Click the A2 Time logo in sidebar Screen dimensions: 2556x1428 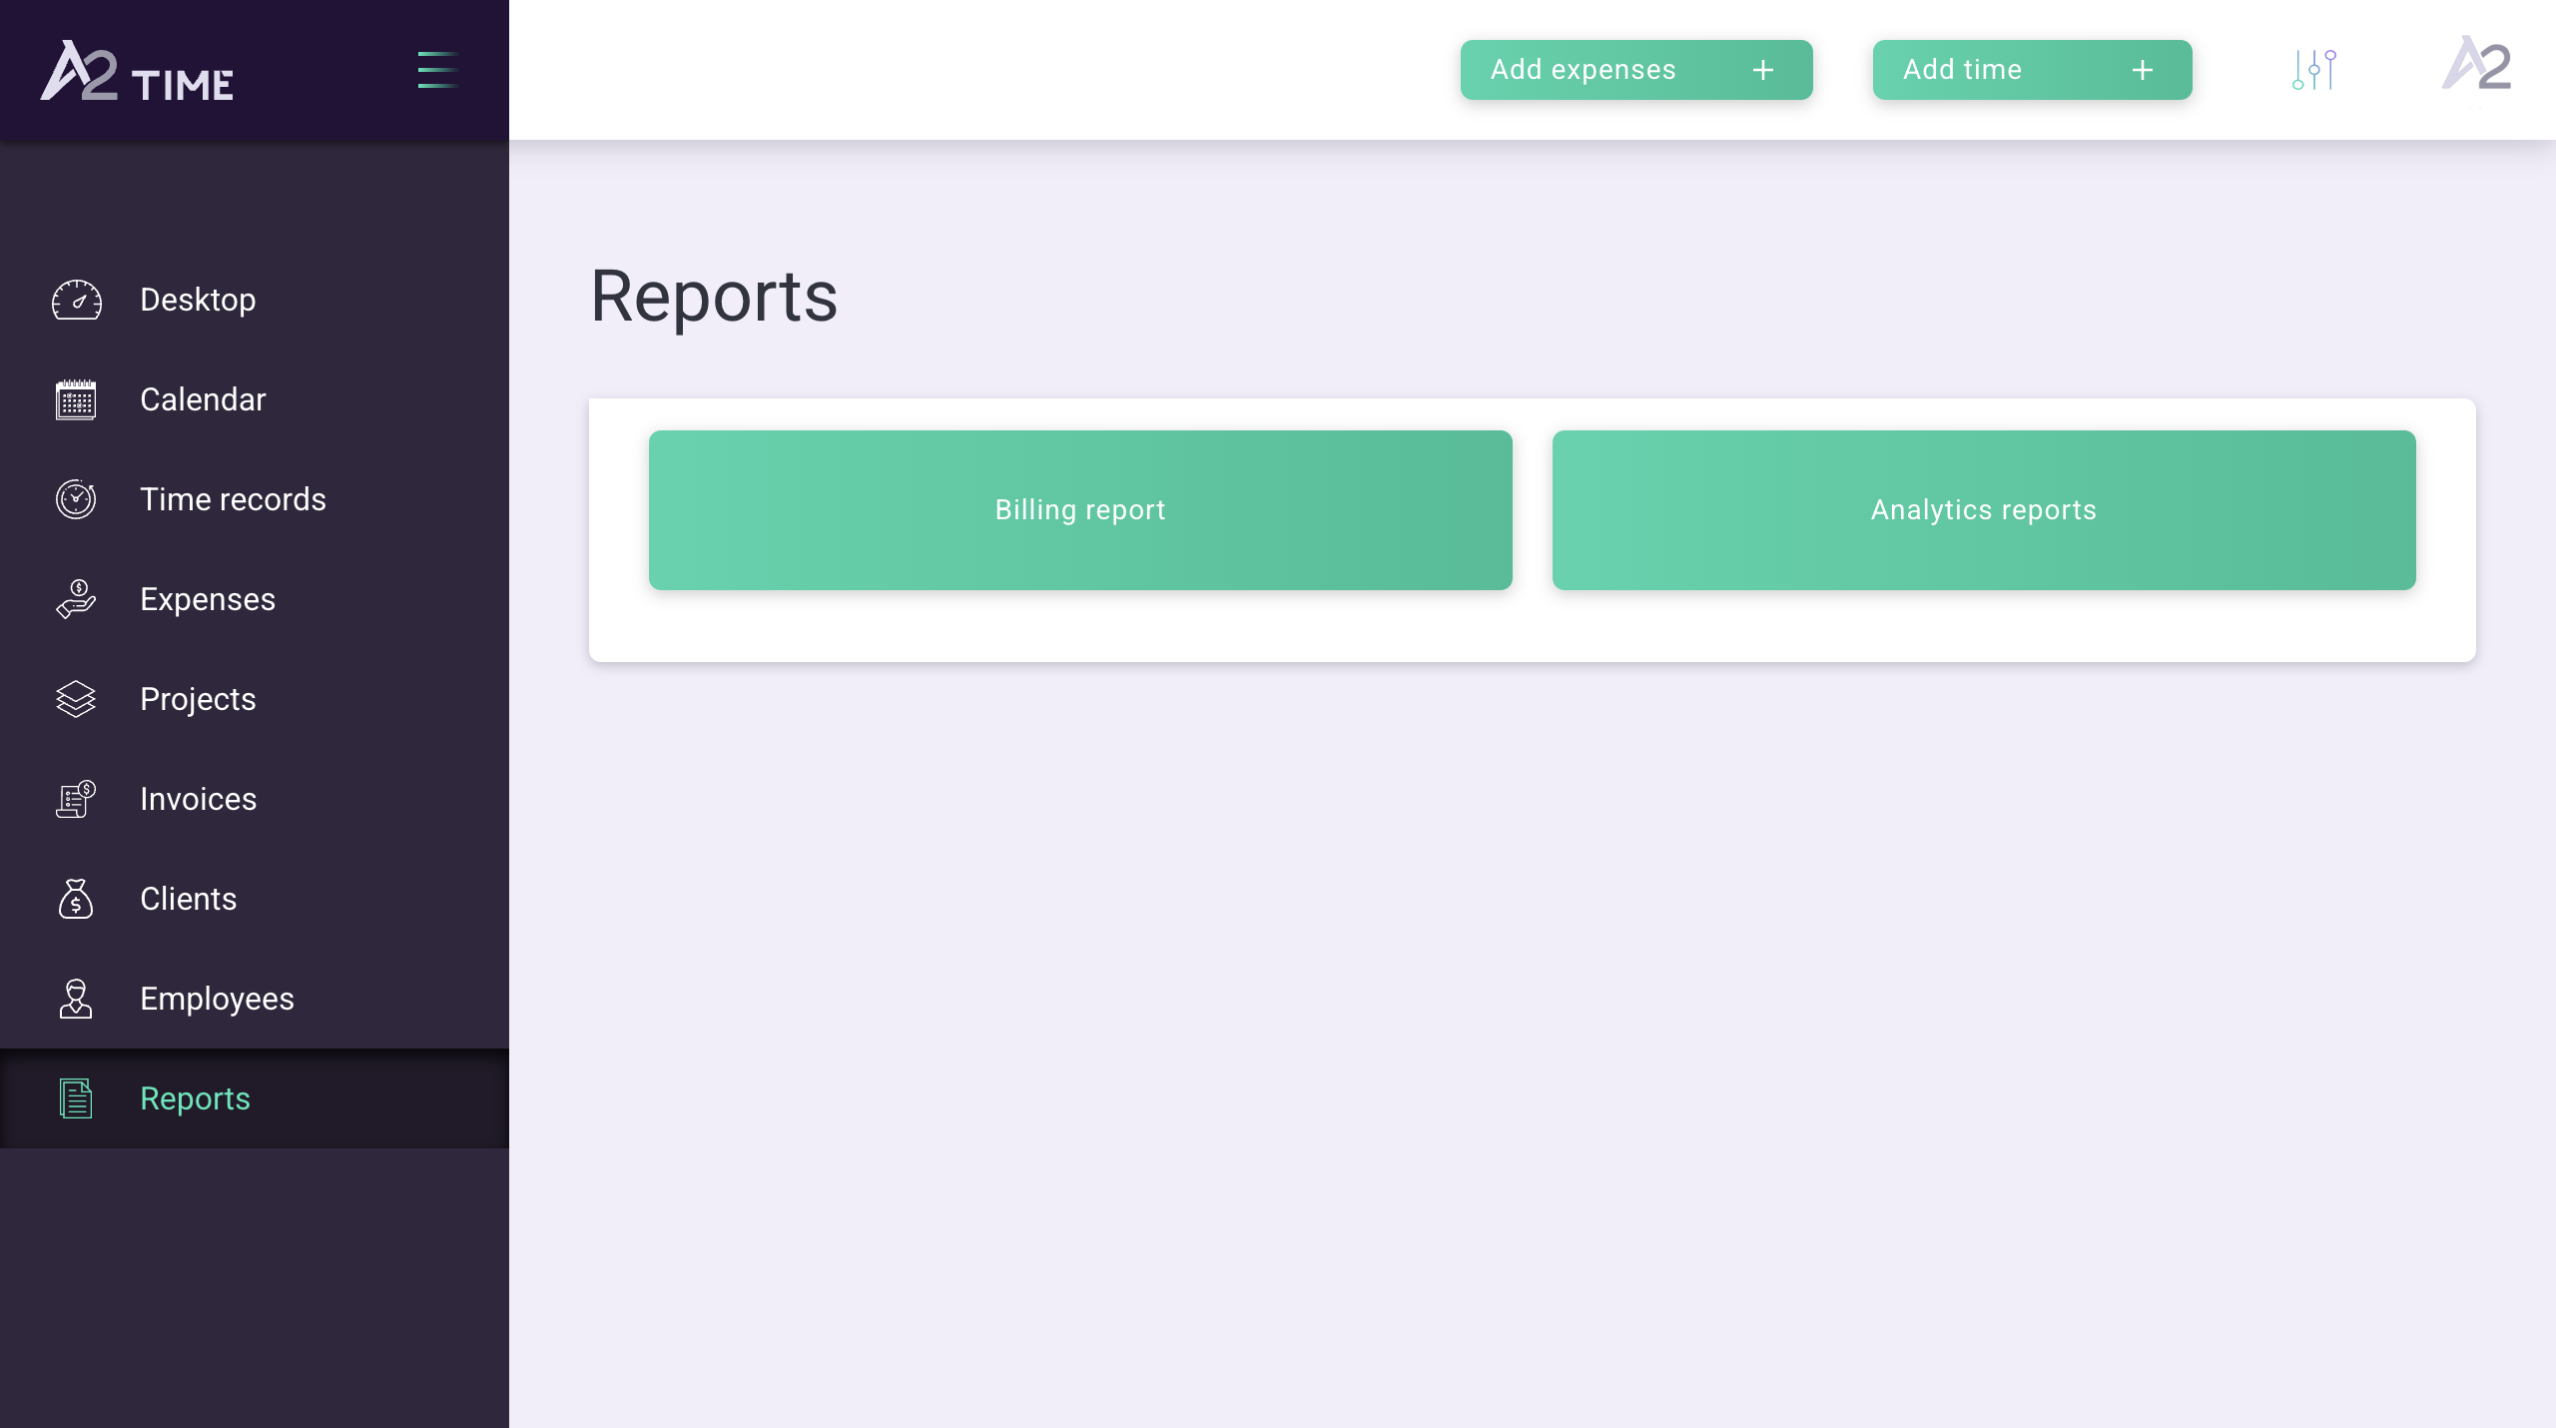coord(137,71)
